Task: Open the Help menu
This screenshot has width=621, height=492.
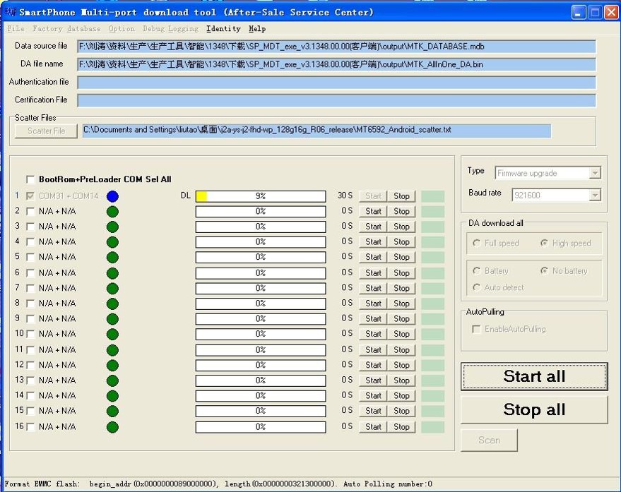Action: click(257, 28)
